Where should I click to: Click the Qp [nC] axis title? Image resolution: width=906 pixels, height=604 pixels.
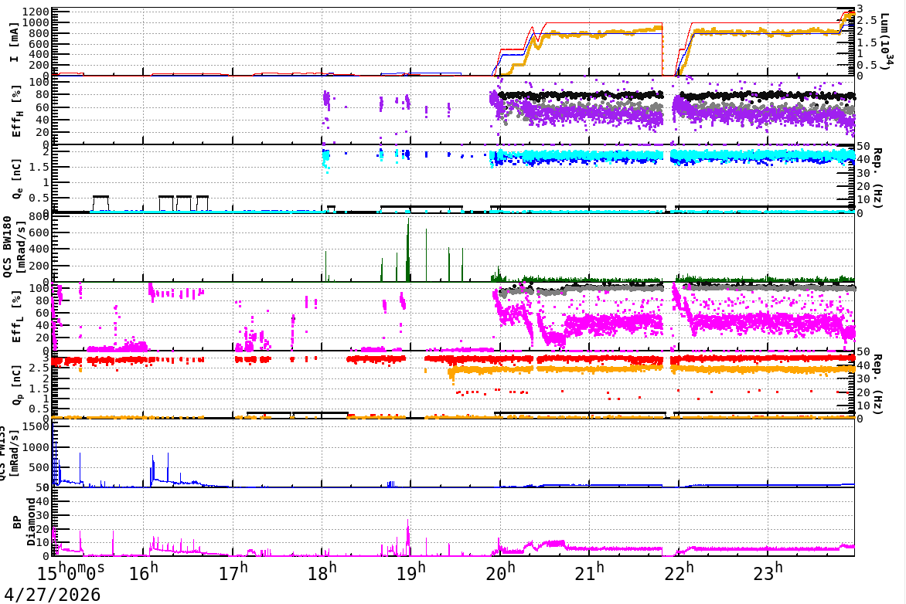16,385
